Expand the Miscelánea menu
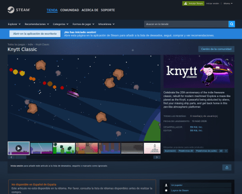The height and width of the screenshot is (194, 242). pos(106,24)
